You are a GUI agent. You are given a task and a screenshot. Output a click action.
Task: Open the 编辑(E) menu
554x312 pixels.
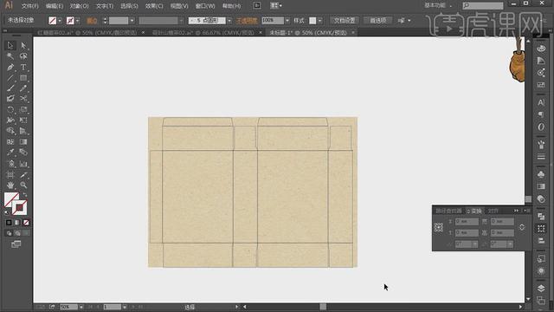55,6
